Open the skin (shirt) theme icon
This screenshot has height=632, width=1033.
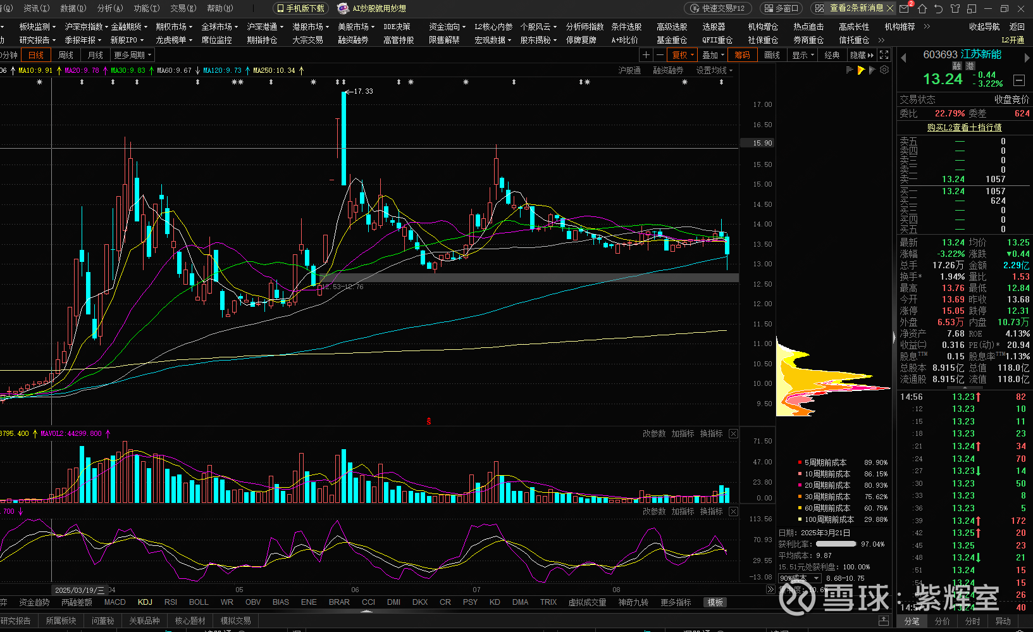click(x=955, y=8)
